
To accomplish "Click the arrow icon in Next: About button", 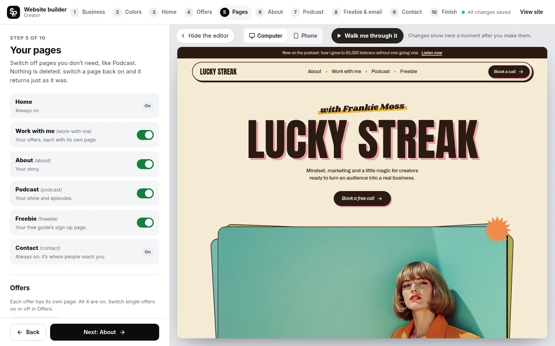I will point(123,332).
